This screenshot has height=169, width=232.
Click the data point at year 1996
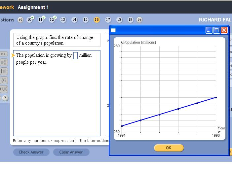point(216,97)
